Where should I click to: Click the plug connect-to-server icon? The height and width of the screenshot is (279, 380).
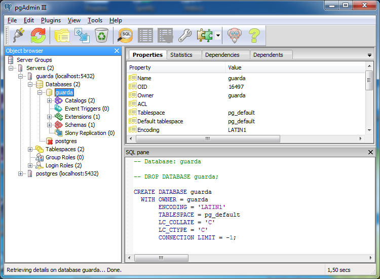click(x=19, y=36)
